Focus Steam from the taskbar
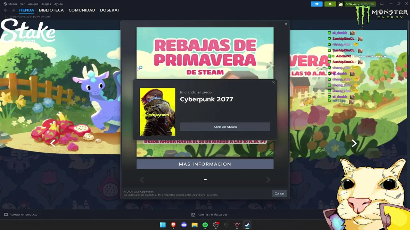This screenshot has width=410, height=230. [247, 225]
